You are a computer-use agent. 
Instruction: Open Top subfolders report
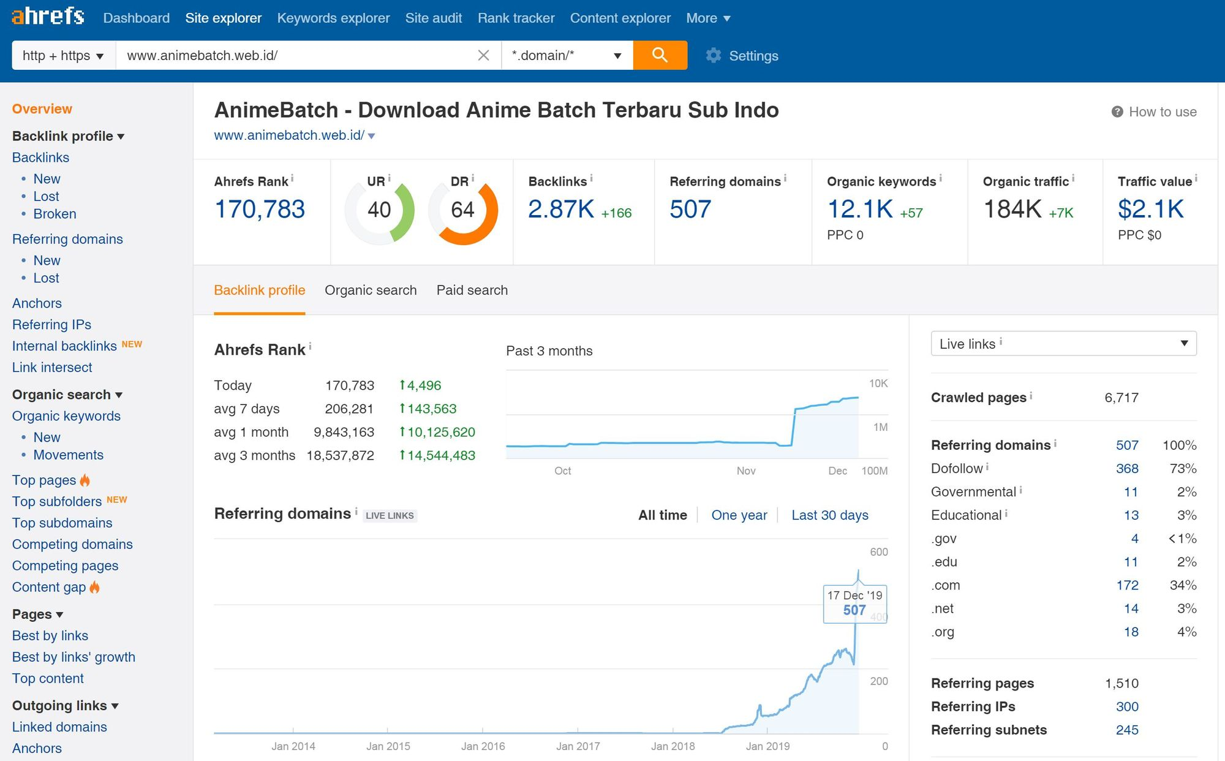(x=57, y=501)
